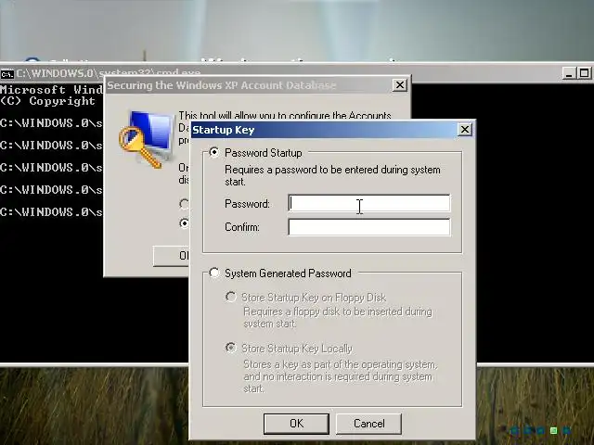Click the cmd.exe title bar icon

[x=7, y=74]
